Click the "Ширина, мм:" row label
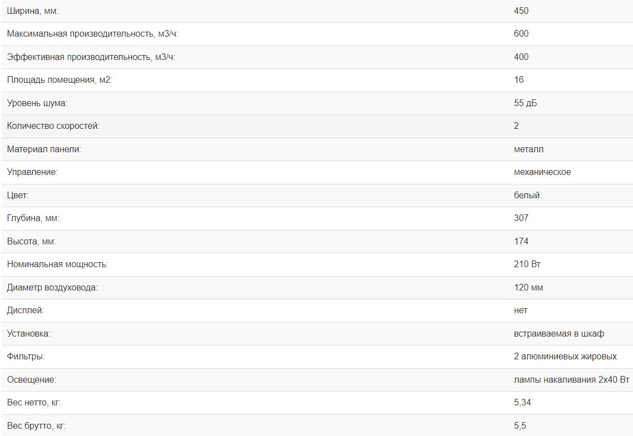 pos(32,11)
